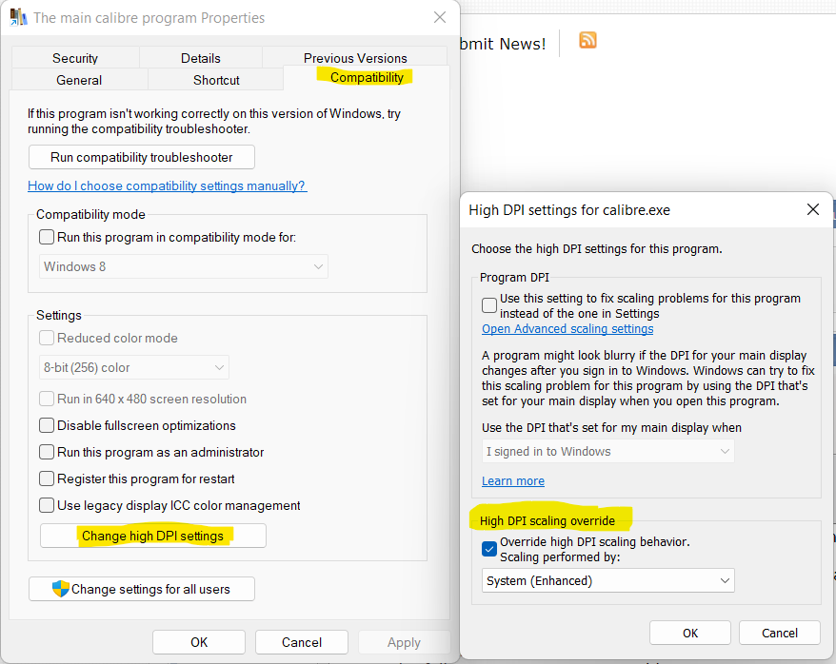Enable Run this program in compatibility mode

tap(47, 237)
